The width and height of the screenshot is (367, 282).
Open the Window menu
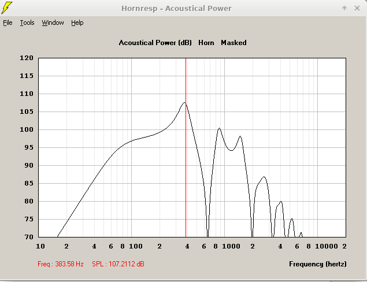53,23
